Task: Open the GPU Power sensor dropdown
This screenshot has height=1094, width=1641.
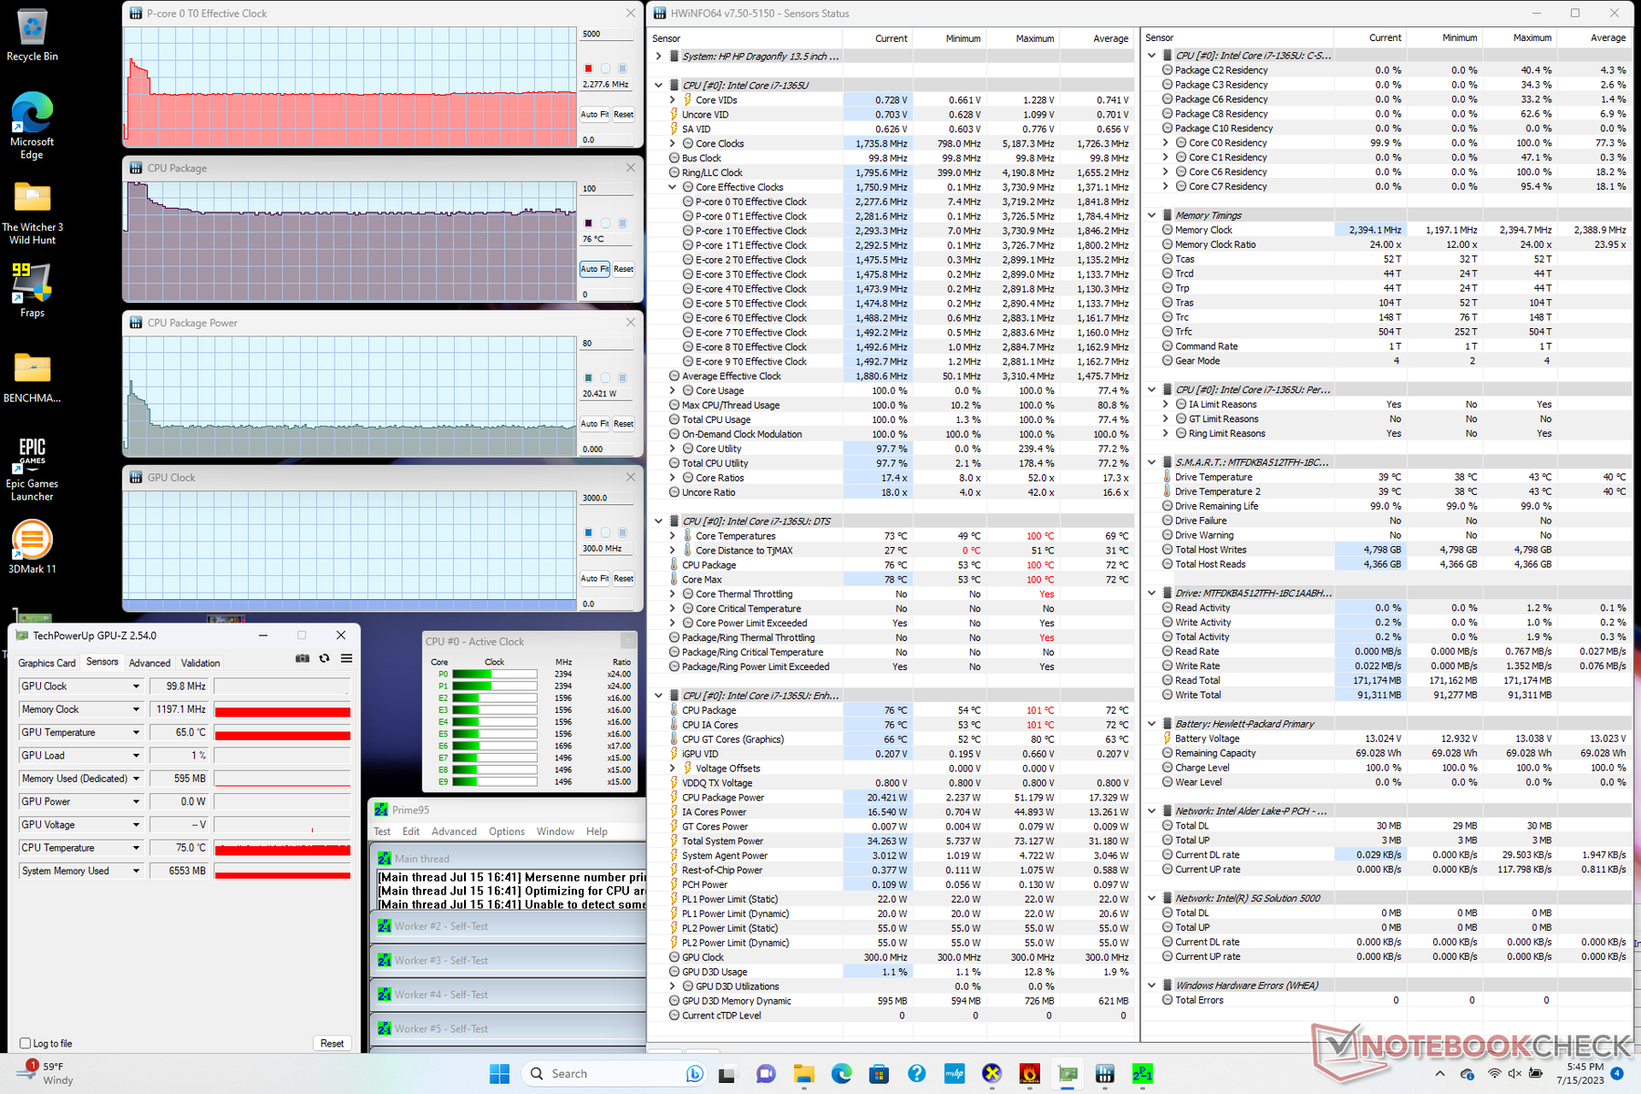Action: point(136,801)
